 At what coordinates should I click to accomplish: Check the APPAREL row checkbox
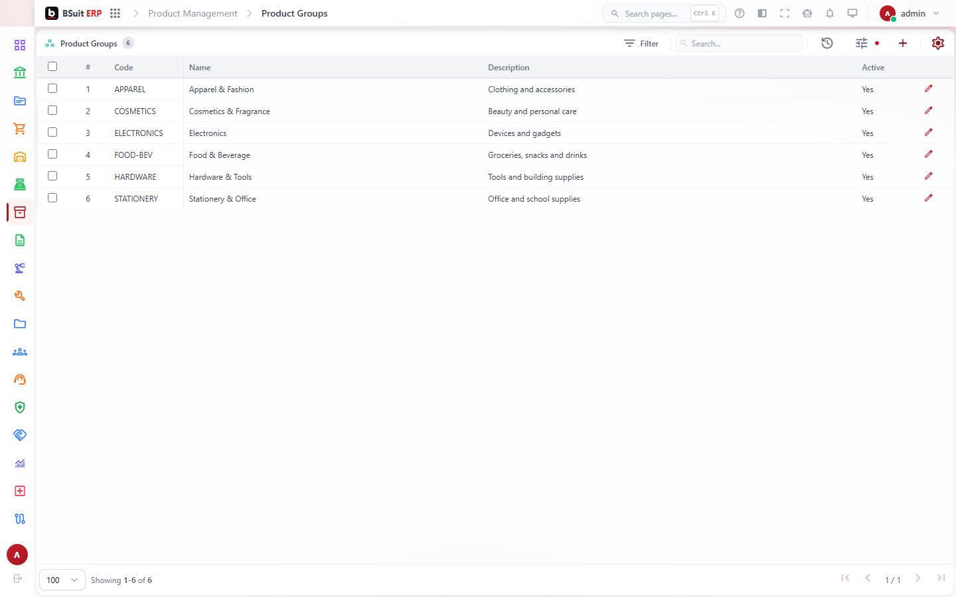52,88
